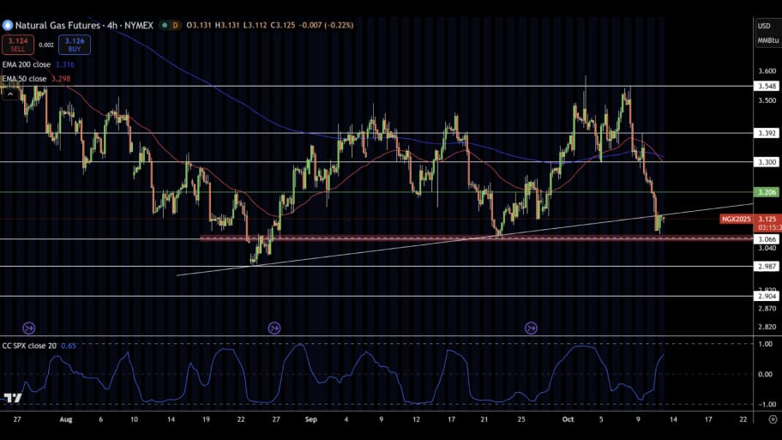Open the contract rollover marker near late September

point(532,327)
